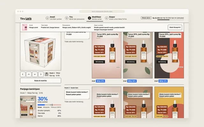Open the pink blueprint source thumbnail
The height and width of the screenshot is (127, 204).
pos(25,27)
